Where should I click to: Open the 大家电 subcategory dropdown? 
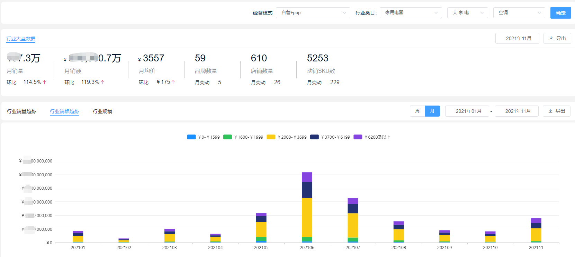(x=467, y=13)
